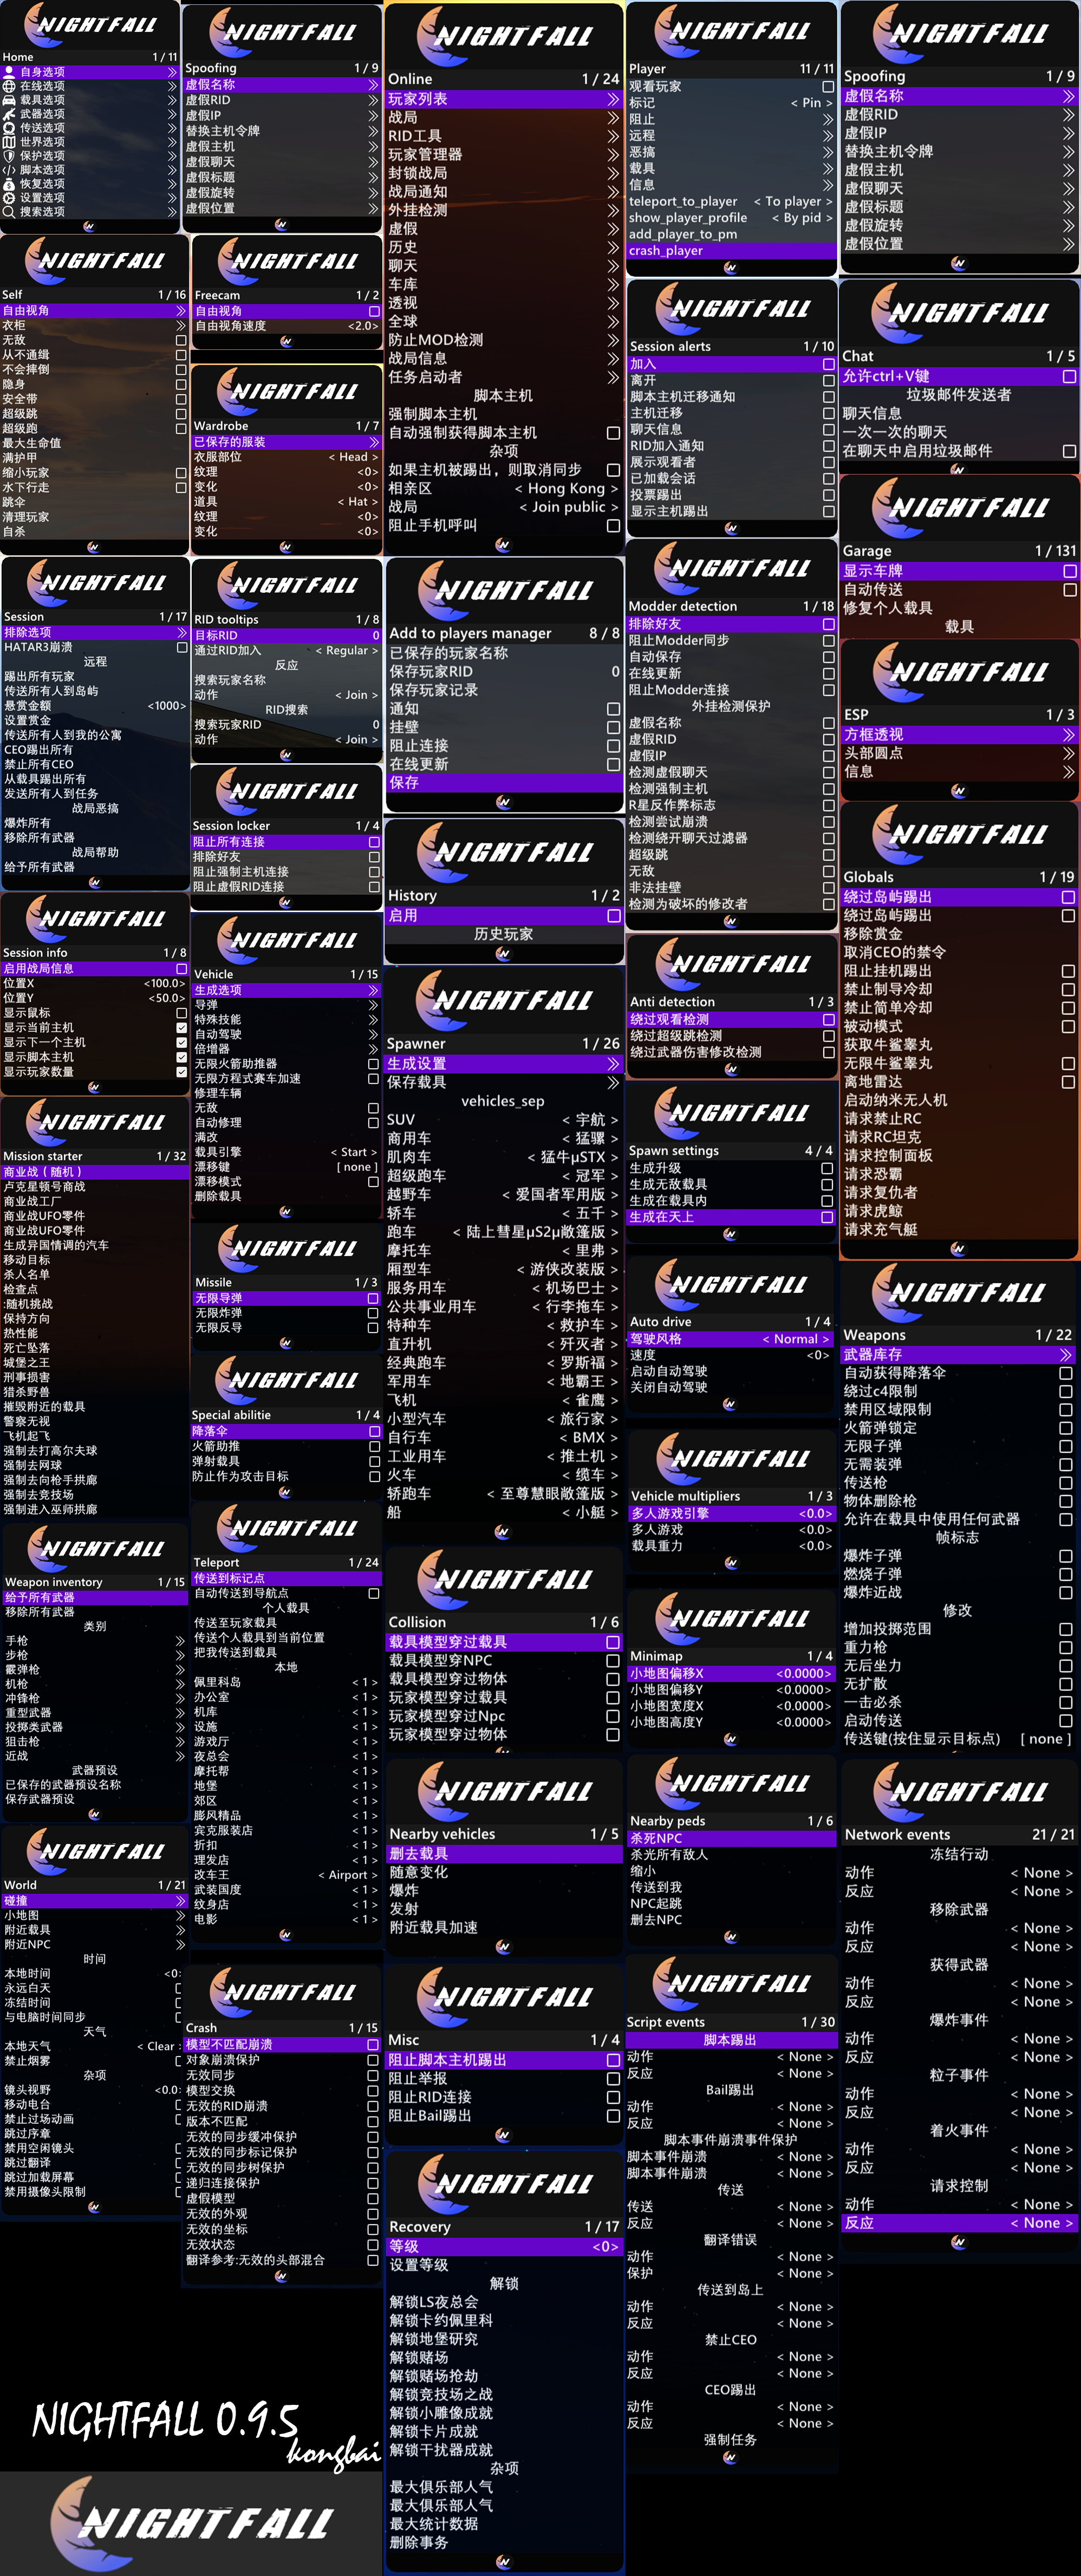Click the rifle icon for weapon options
The width and height of the screenshot is (1081, 2576).
(9, 114)
